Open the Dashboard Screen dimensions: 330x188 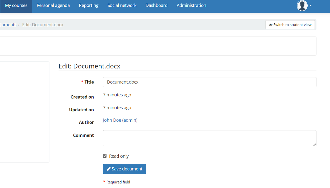[156, 5]
